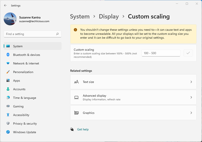The image size is (202, 142).
Task: Click the Suzanne Kantra account name
Action: [x=30, y=17]
